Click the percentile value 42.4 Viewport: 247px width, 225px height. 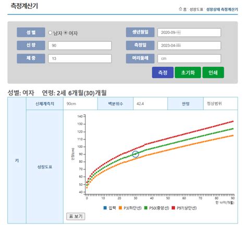[140, 104]
